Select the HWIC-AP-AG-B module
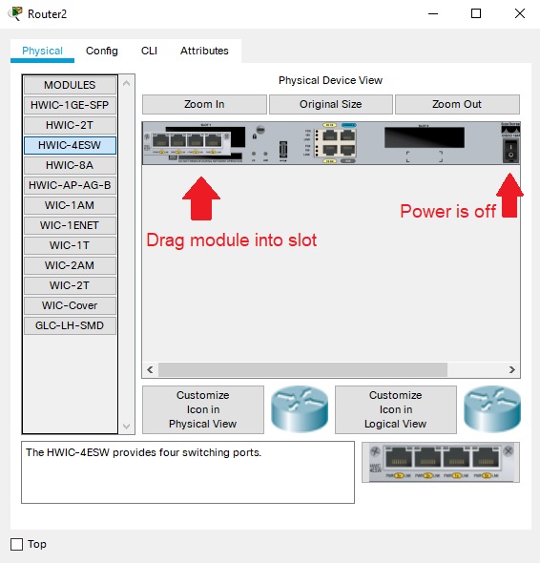This screenshot has height=563, width=540. [70, 185]
